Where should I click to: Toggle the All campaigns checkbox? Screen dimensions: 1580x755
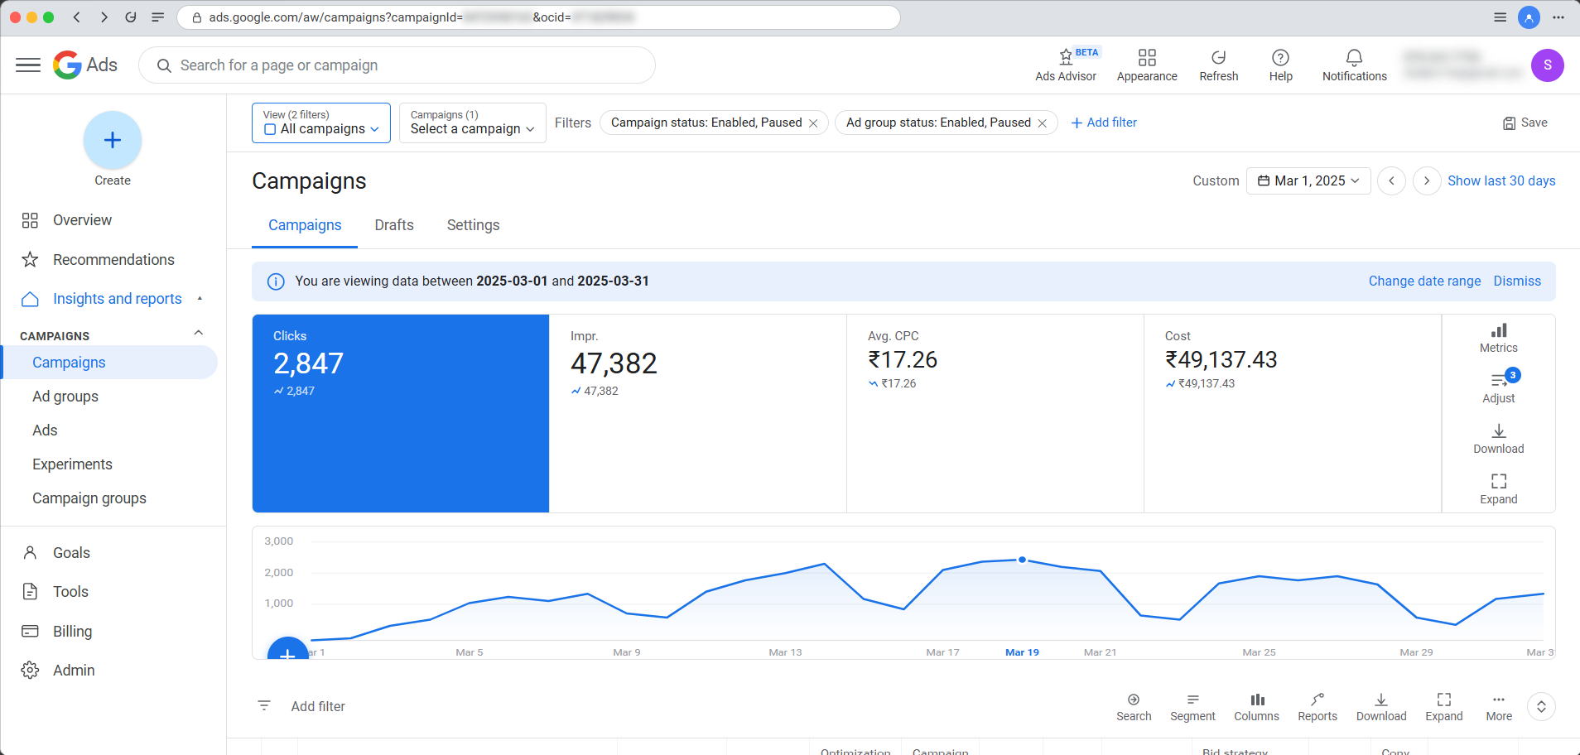[270, 129]
